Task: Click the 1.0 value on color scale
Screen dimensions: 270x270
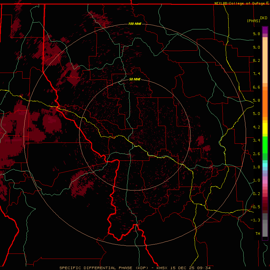Action: pyautogui.click(x=256, y=180)
